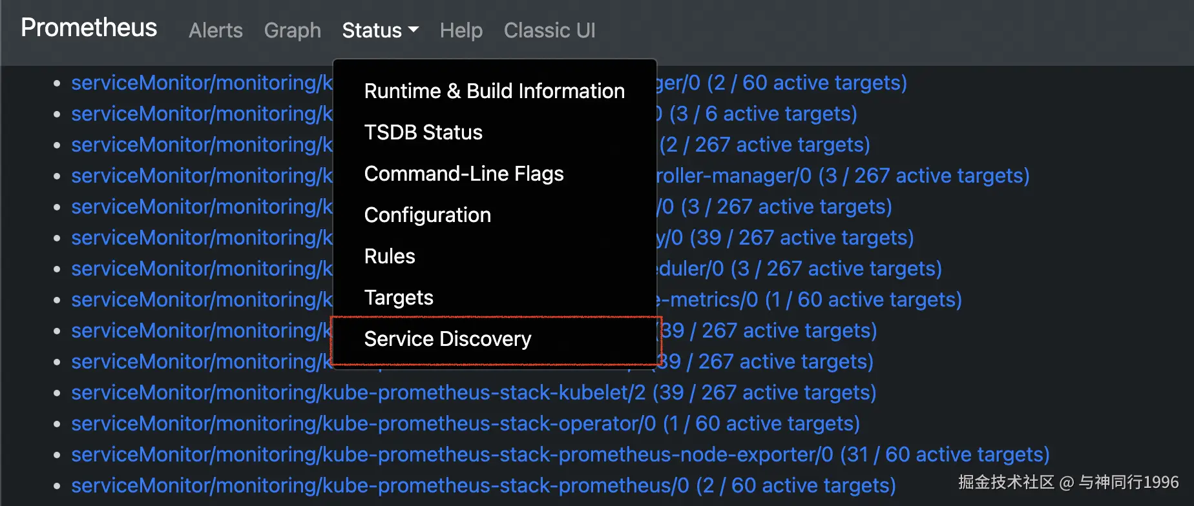Open the Configuration menu item
Viewport: 1194px width, 506px height.
(x=428, y=215)
